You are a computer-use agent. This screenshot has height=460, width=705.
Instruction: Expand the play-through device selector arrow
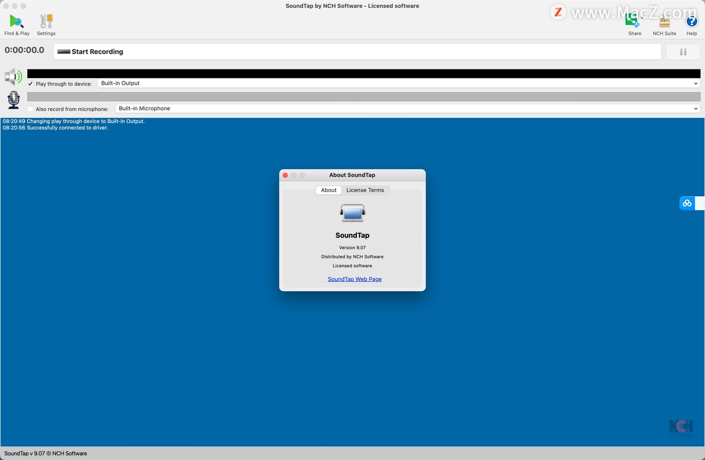[x=696, y=84]
